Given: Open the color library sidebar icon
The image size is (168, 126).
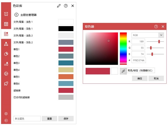Looking at the screenshot, I should (6, 34).
